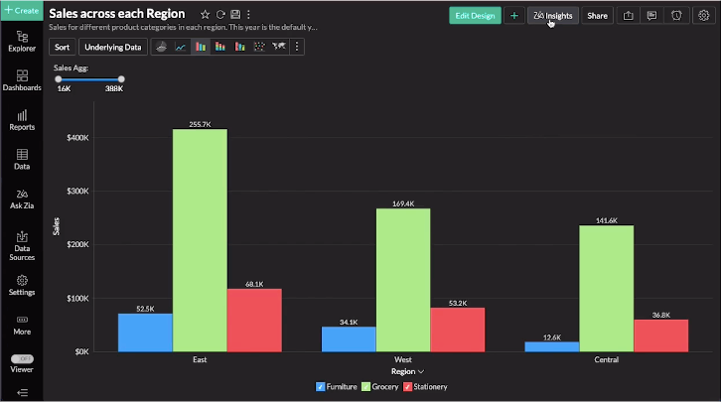
Task: Click the Sales axis label
Action: (x=56, y=226)
